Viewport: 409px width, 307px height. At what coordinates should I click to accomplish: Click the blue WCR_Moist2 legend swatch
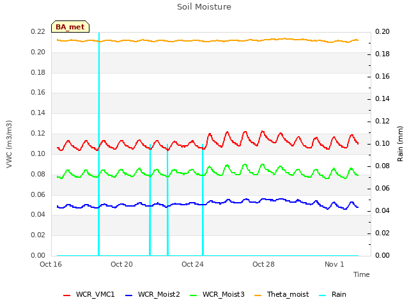coord(129,295)
